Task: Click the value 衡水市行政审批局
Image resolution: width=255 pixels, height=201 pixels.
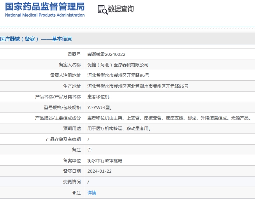Action: [x=105, y=161]
